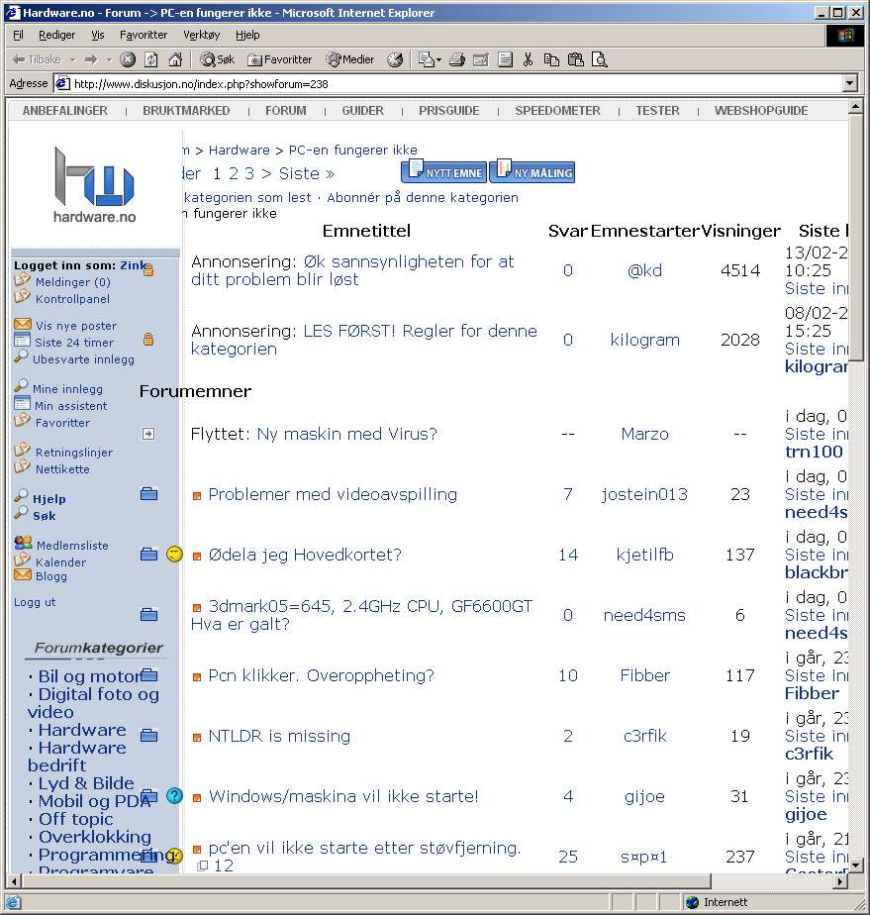
Task: Click the people icon beside Medlemsliste
Action: pyautogui.click(x=23, y=543)
